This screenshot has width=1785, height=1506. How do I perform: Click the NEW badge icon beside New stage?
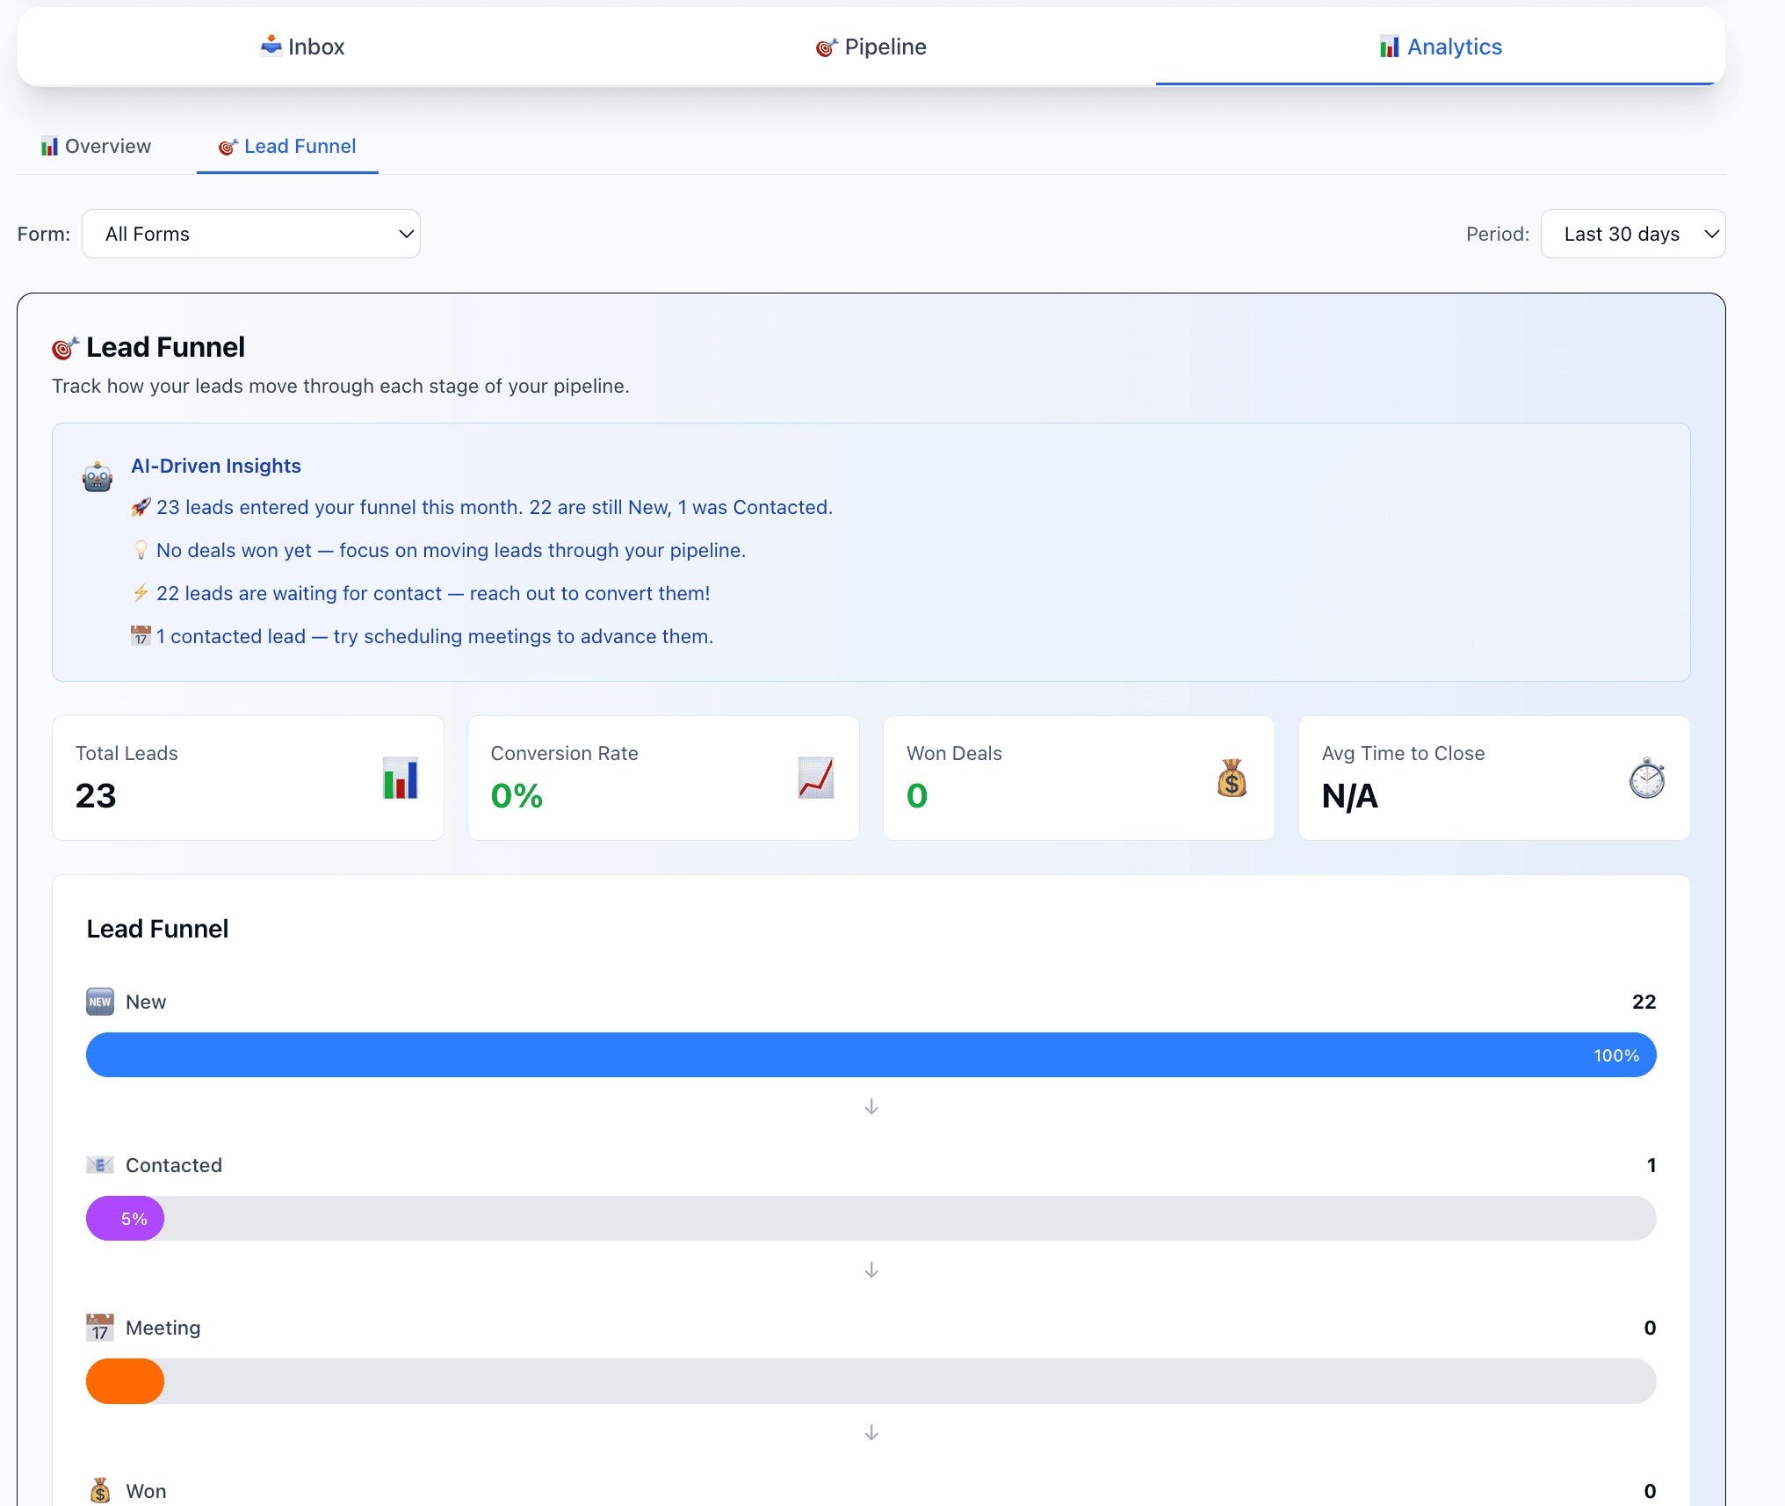(x=100, y=1001)
